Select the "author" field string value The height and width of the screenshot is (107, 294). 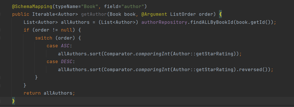(133, 7)
